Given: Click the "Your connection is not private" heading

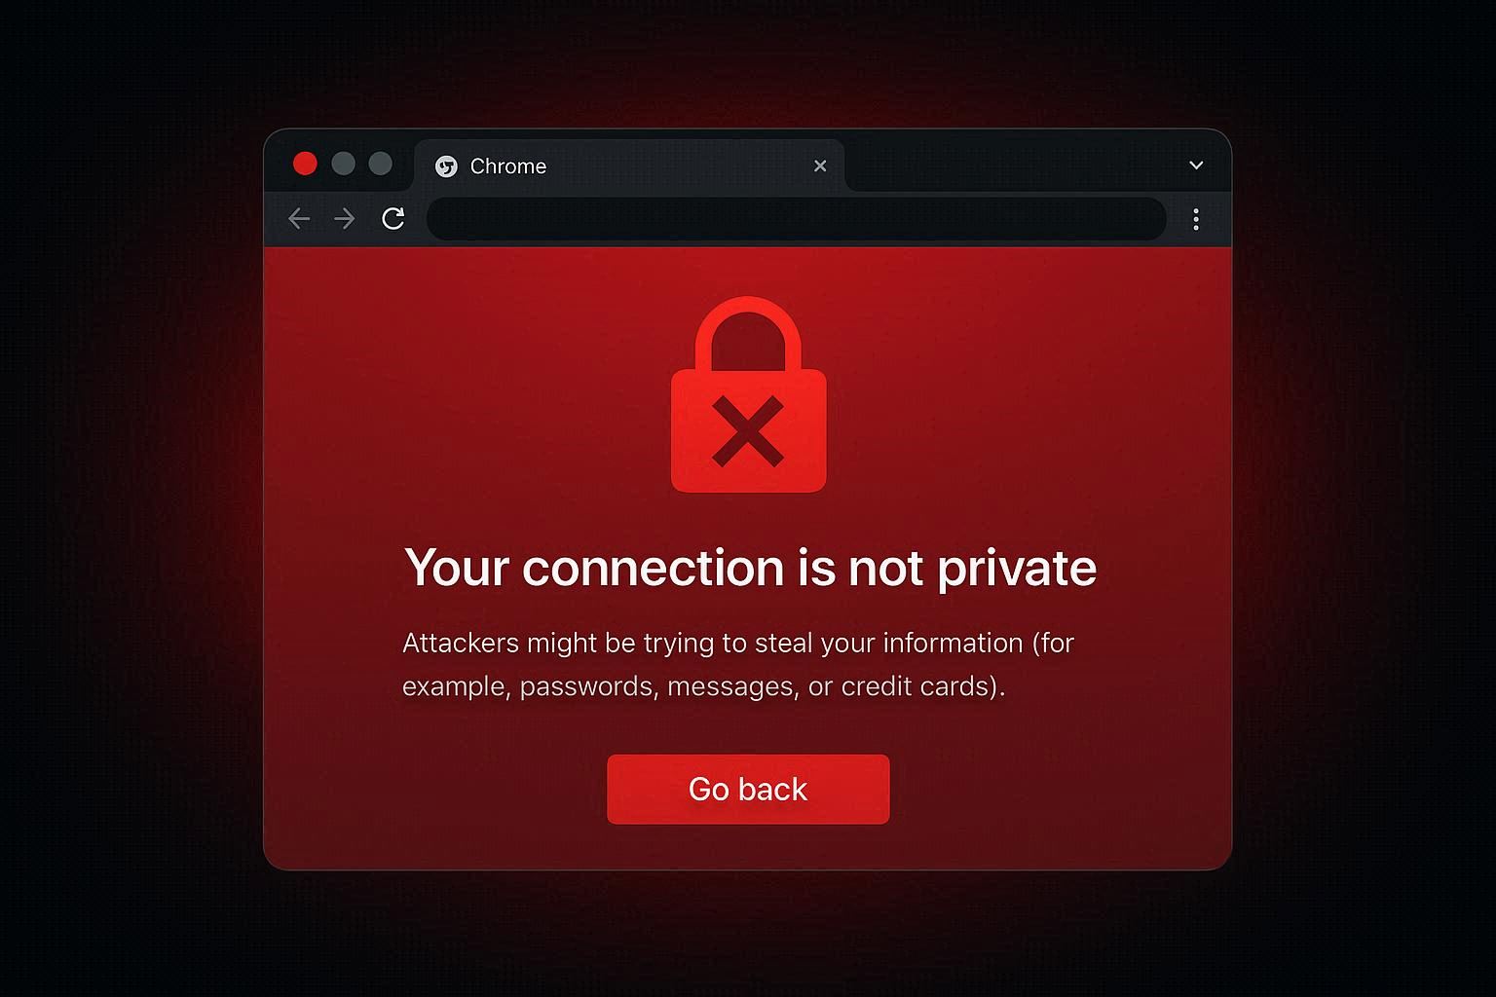Looking at the screenshot, I should pos(750,568).
